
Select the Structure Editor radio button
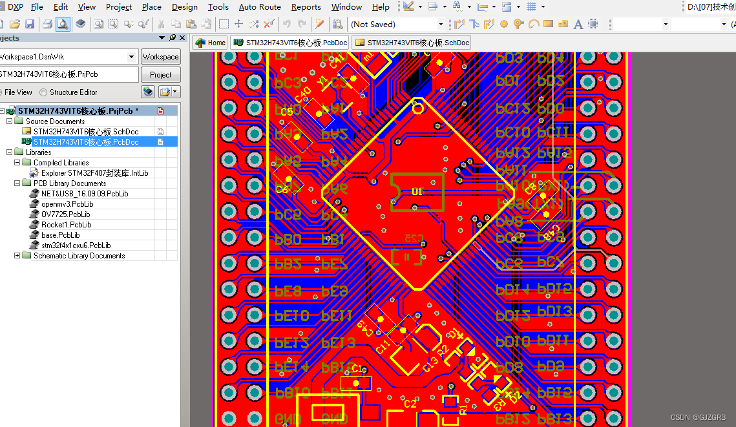click(43, 92)
